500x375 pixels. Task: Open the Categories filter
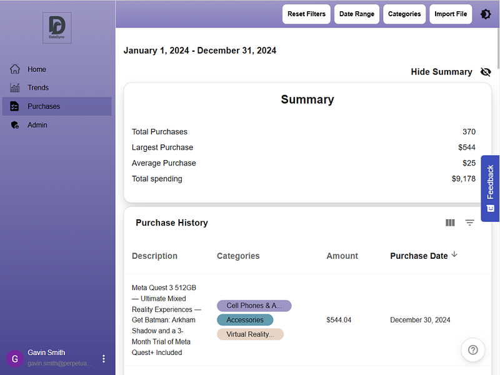coord(404,14)
